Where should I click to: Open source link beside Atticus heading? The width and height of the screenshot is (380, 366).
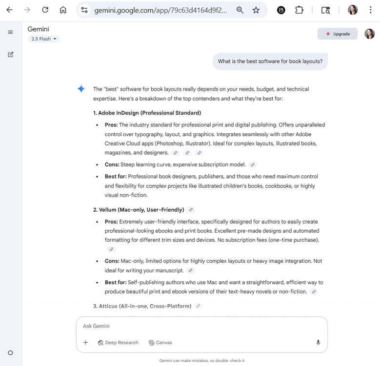(x=198, y=306)
